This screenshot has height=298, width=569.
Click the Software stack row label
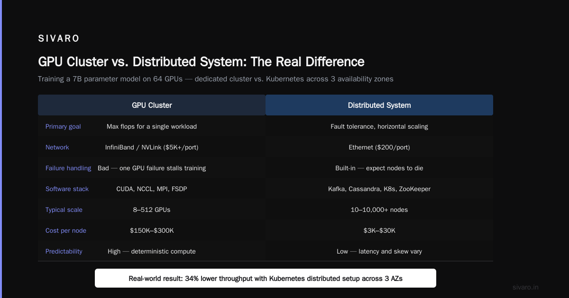tap(67, 189)
